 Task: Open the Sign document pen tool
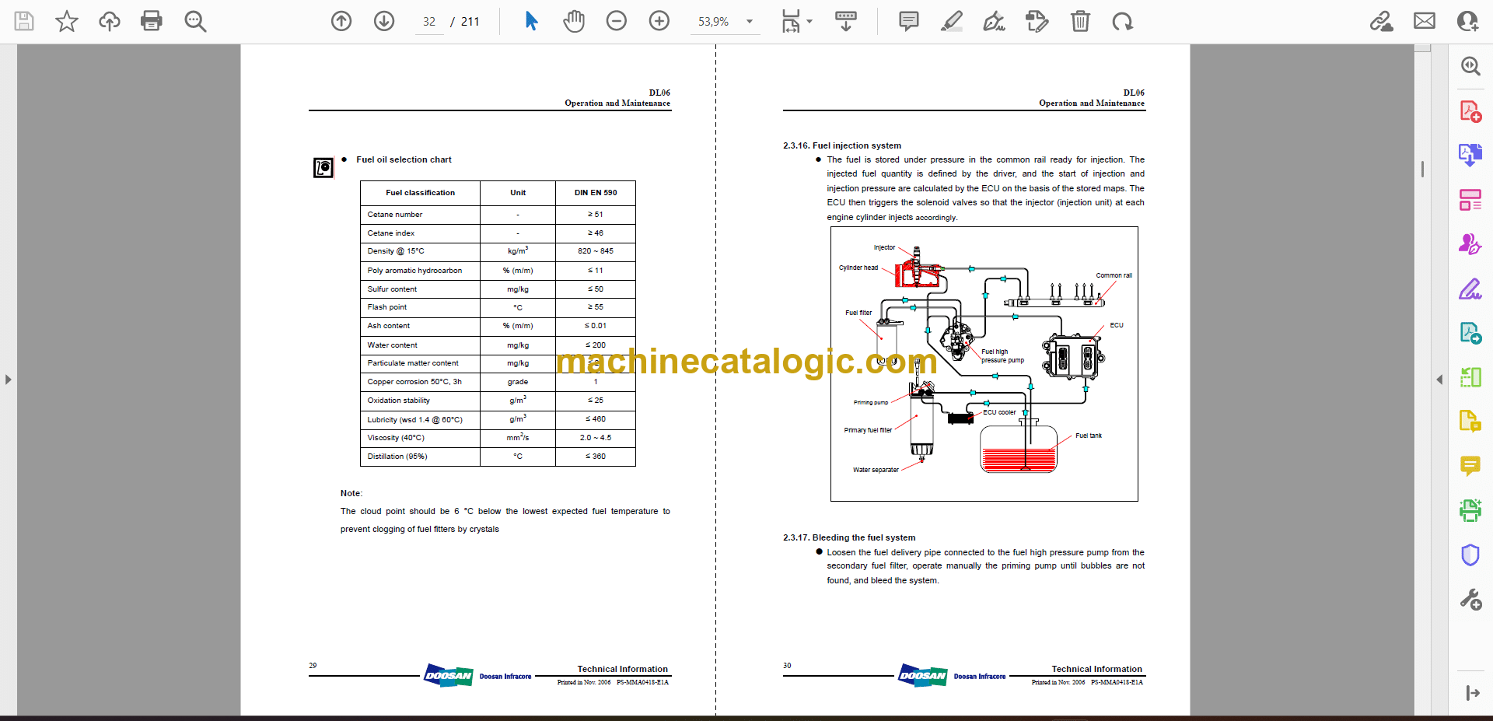pyautogui.click(x=994, y=21)
